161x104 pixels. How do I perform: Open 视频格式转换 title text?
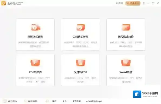pyautogui.click(x=35, y=37)
